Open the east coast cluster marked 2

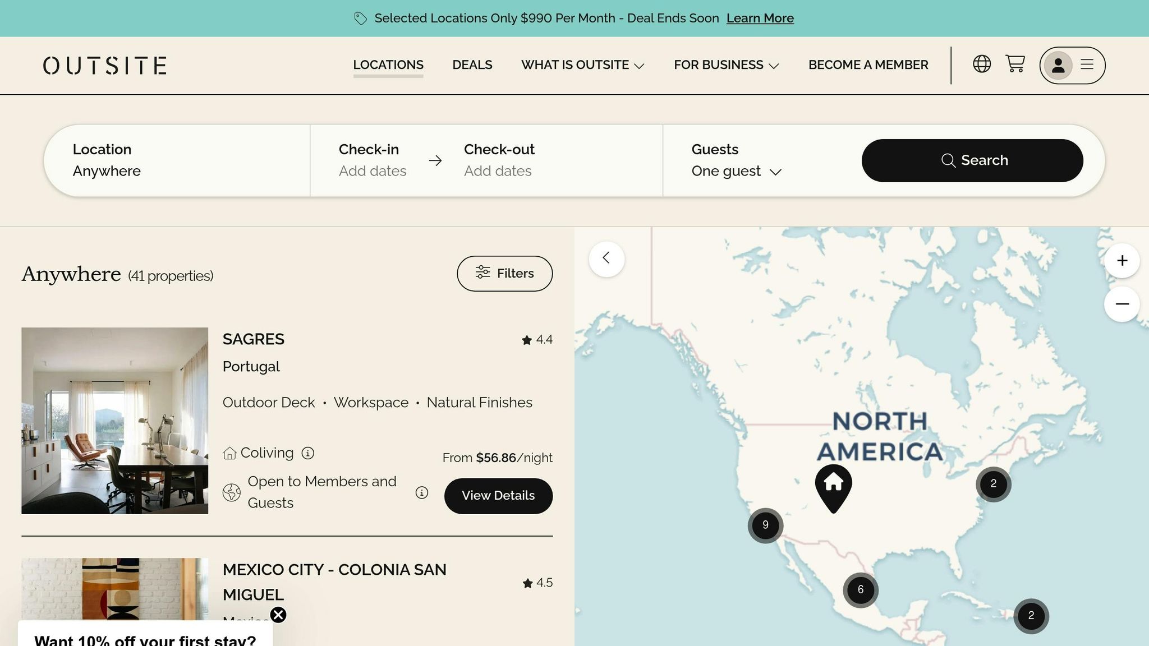point(994,484)
